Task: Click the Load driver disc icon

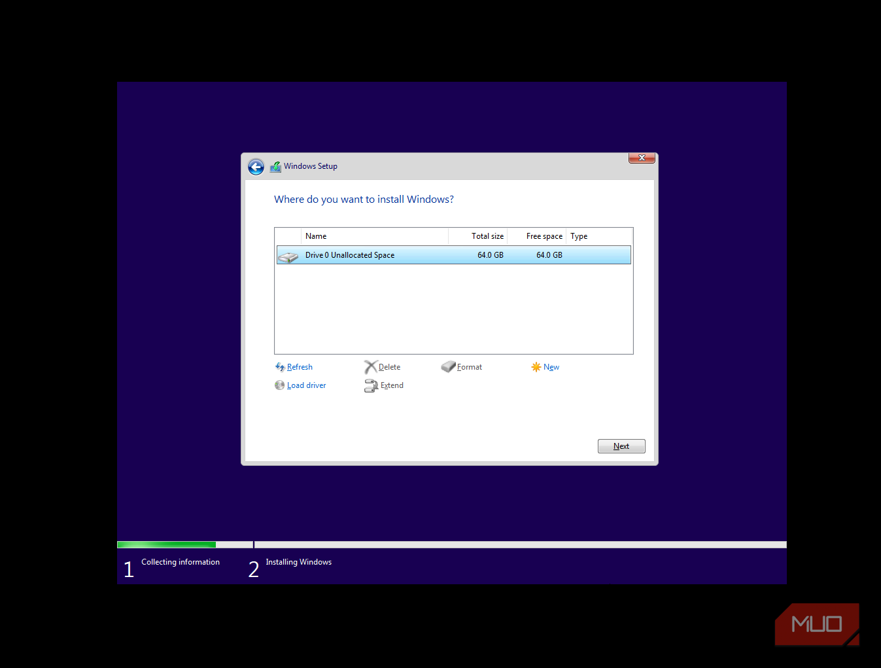Action: (280, 385)
